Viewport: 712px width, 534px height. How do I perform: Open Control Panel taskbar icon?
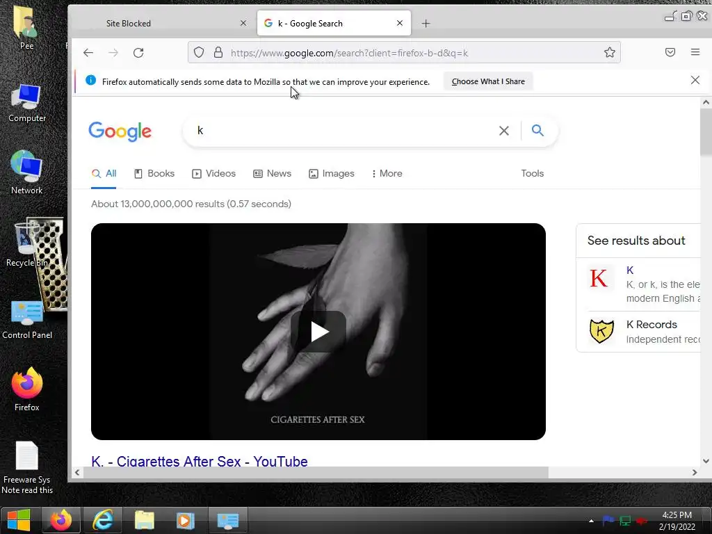tap(227, 520)
